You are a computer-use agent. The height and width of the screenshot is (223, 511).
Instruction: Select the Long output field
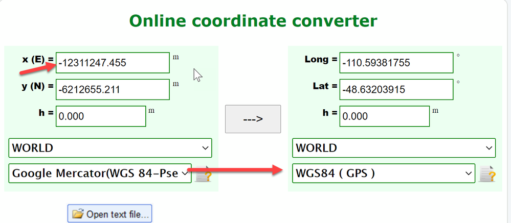[x=396, y=63]
